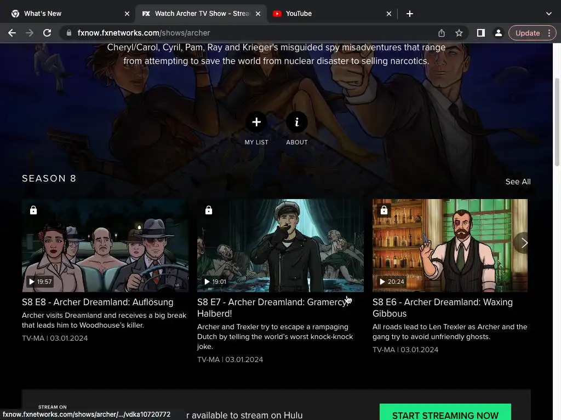Open title S8 E7 - Archer Dreamland: Gramercy, Halberd!
Image resolution: width=561 pixels, height=420 pixels.
point(273,308)
